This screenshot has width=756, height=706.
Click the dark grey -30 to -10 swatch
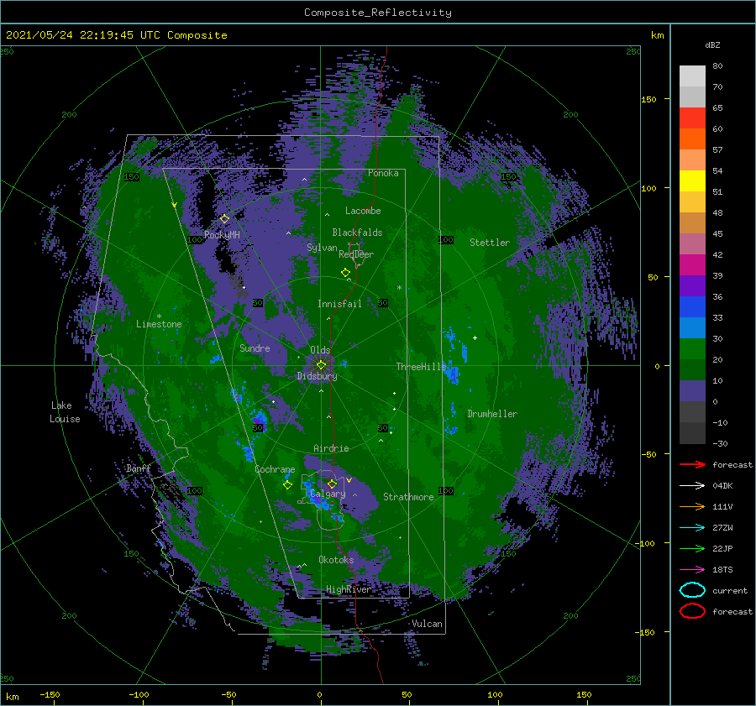692,433
